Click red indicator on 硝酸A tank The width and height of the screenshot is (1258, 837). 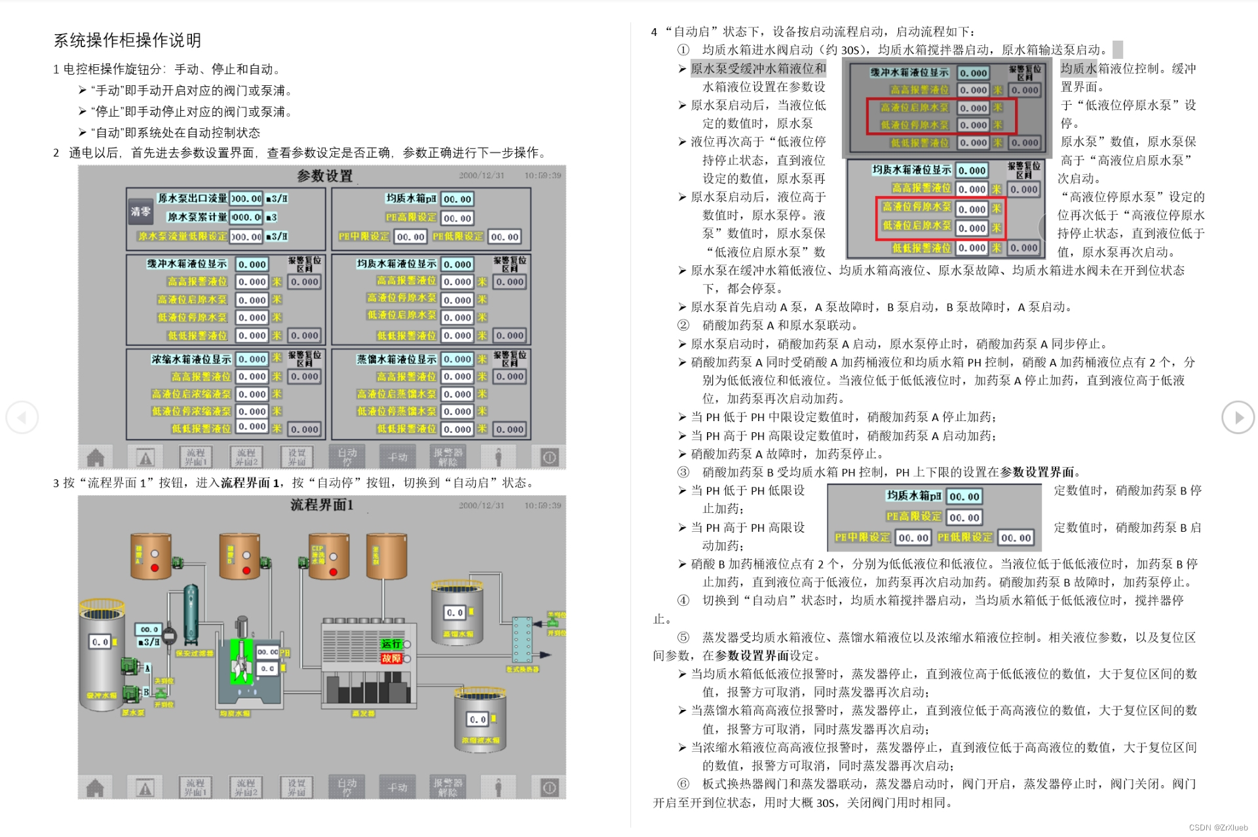pos(155,568)
